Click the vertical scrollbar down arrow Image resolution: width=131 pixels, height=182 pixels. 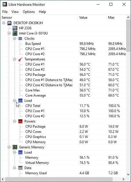128,174
